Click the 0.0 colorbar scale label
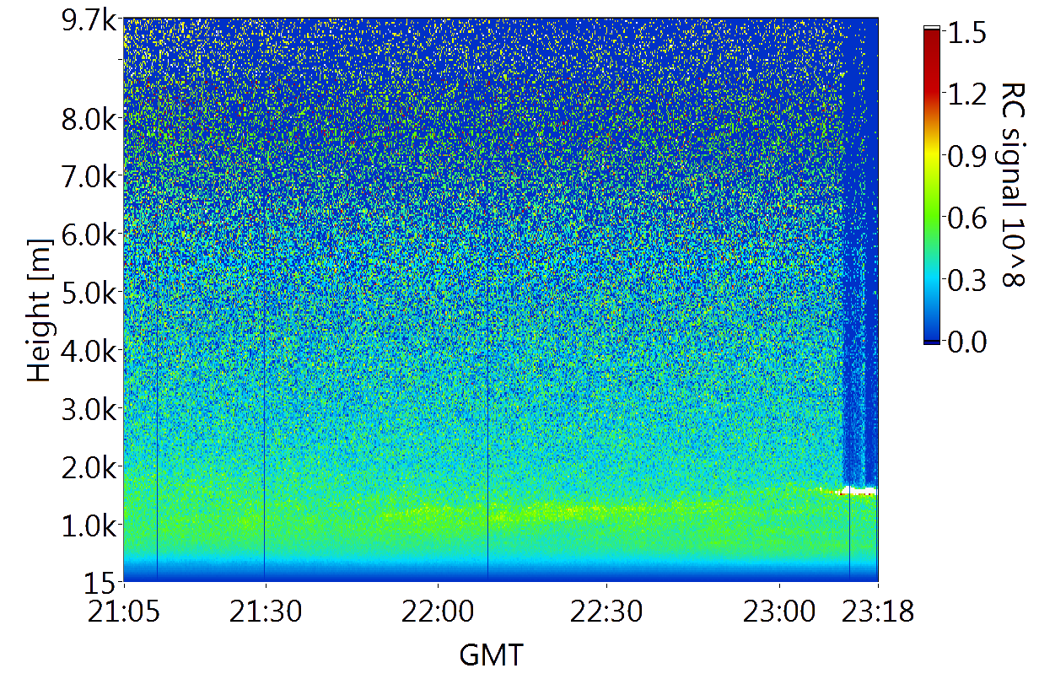 tap(968, 342)
